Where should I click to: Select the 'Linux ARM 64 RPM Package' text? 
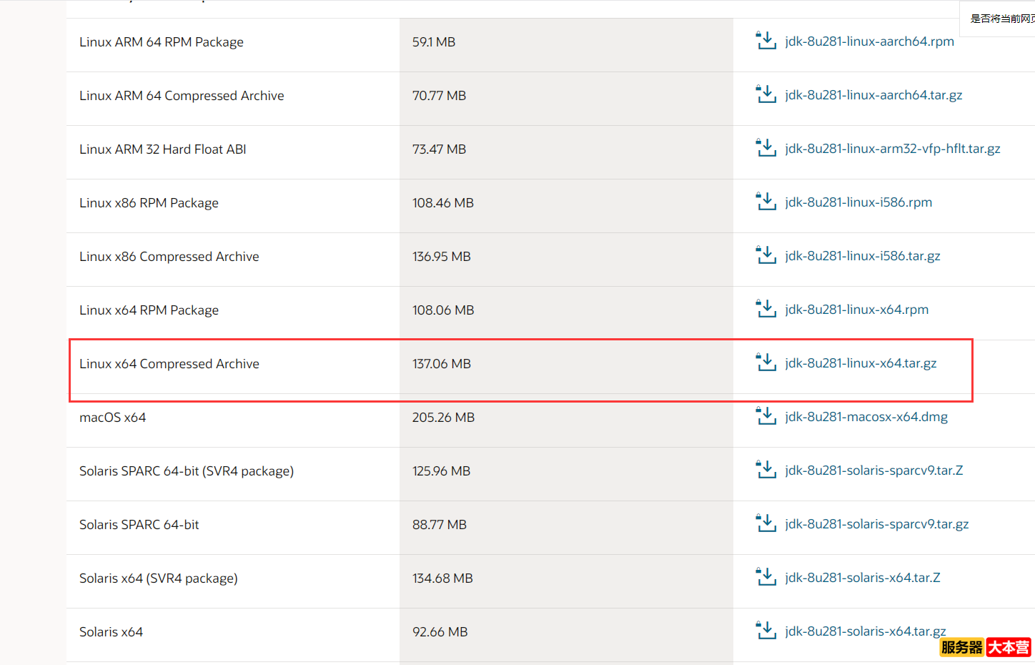click(162, 42)
